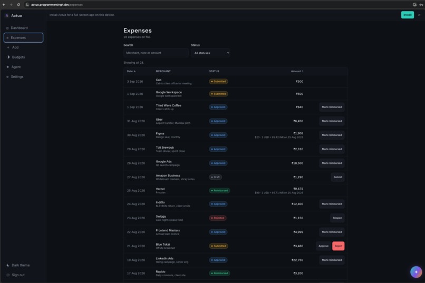Reload the page with refresh icon
The height and width of the screenshot is (283, 425).
pyautogui.click(x=18, y=5)
